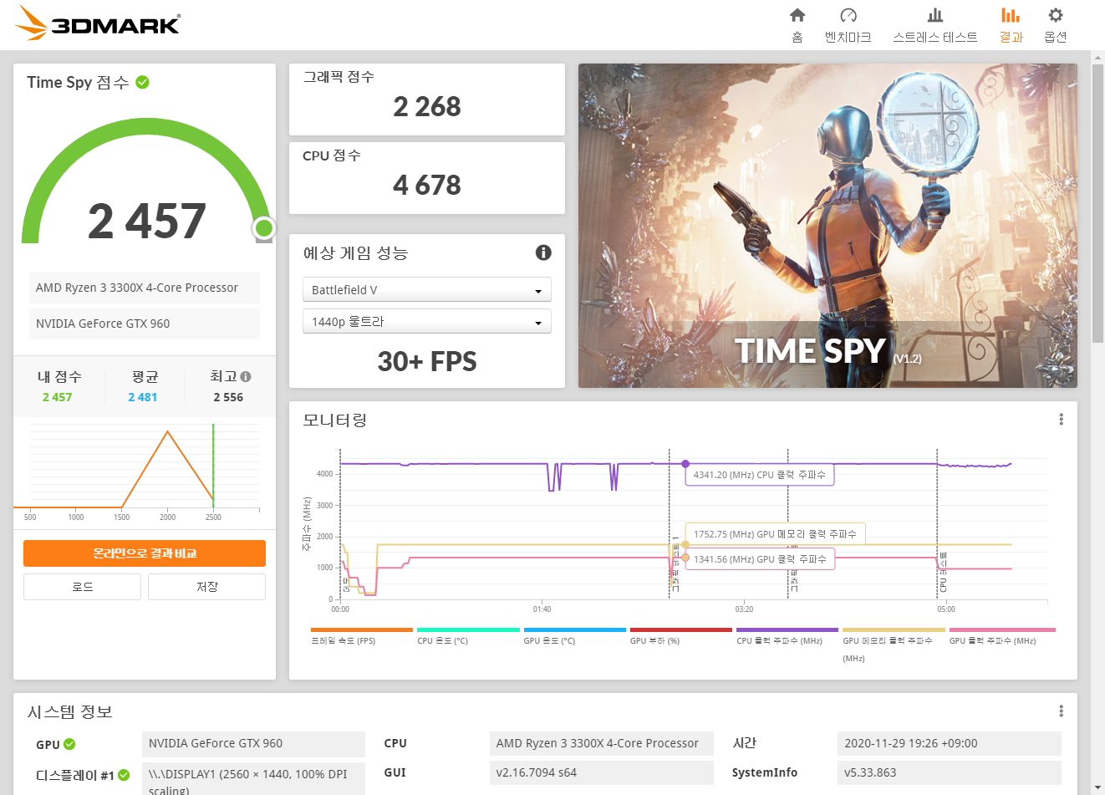Image resolution: width=1105 pixels, height=795 pixels.
Task: Open the 1440p 울트라 resolution dropdown
Action: pyautogui.click(x=426, y=321)
